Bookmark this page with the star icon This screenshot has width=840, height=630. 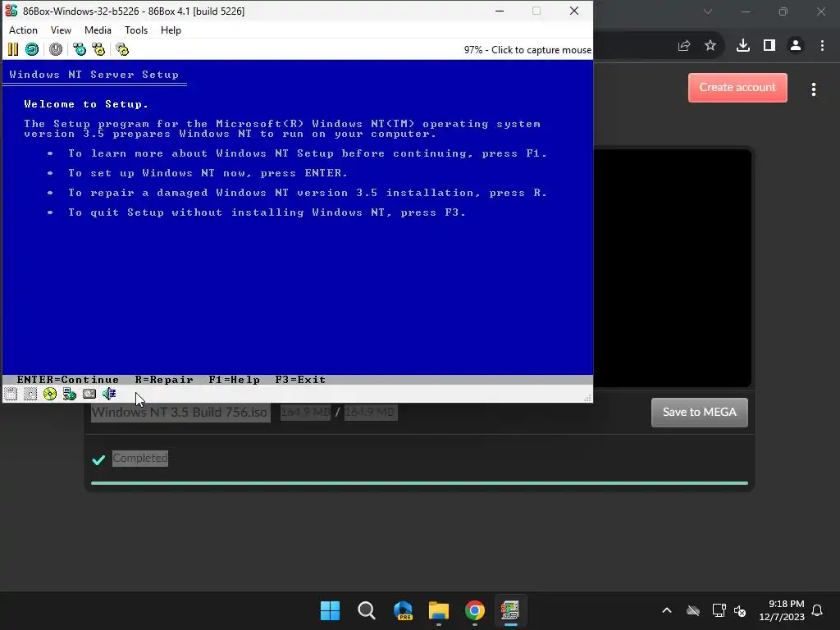click(x=710, y=46)
